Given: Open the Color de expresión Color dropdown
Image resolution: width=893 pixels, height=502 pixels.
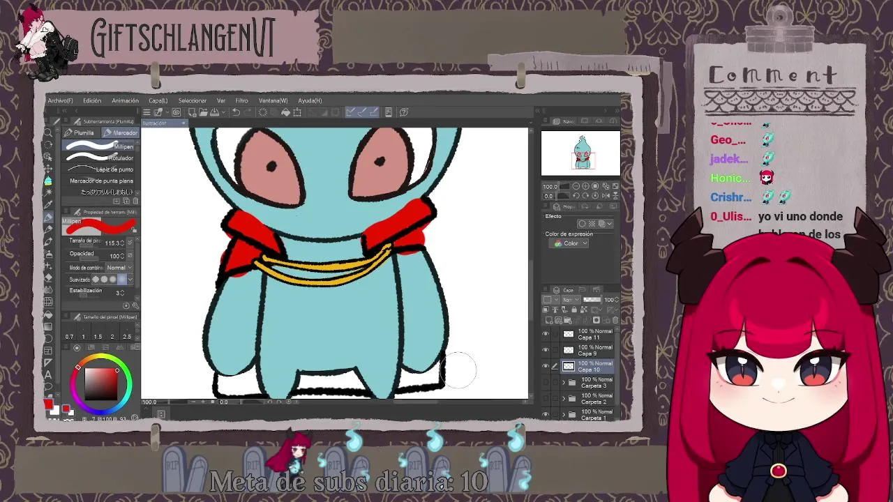Looking at the screenshot, I should click(571, 243).
